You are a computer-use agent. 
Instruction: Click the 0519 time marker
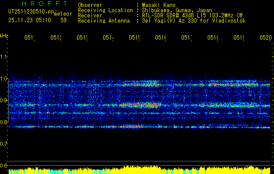pos(239,37)
